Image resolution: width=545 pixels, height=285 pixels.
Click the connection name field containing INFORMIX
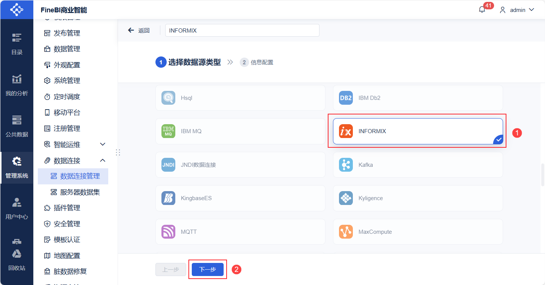[242, 31]
